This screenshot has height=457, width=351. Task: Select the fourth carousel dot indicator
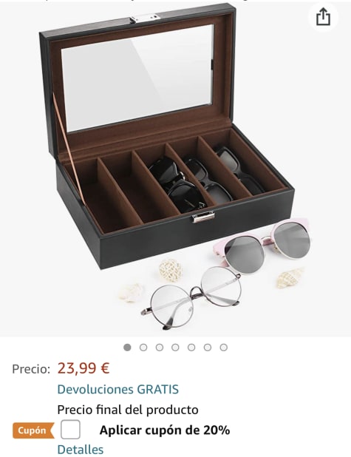click(x=175, y=347)
